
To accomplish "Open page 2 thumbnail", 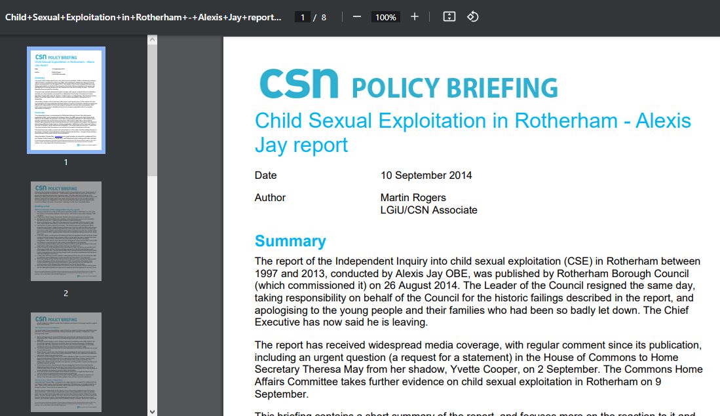I will click(x=66, y=231).
